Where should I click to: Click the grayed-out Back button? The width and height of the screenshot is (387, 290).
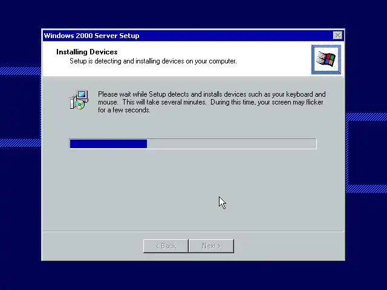point(166,246)
